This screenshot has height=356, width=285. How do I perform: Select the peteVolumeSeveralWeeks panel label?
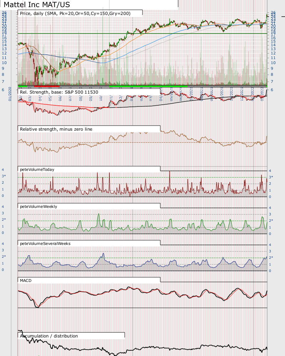point(45,244)
